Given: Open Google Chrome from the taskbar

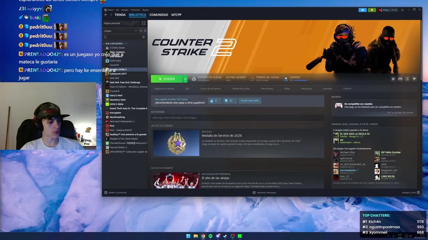Looking at the screenshot, I should [x=203, y=236].
